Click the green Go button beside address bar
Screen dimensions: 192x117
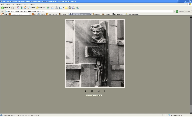pyautogui.click(x=180, y=11)
